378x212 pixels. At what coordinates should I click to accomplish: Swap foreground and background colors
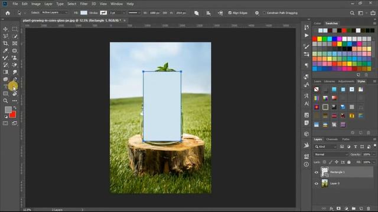(15, 108)
